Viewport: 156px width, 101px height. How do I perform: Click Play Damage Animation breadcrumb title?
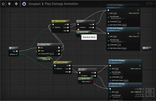tap(62, 4)
